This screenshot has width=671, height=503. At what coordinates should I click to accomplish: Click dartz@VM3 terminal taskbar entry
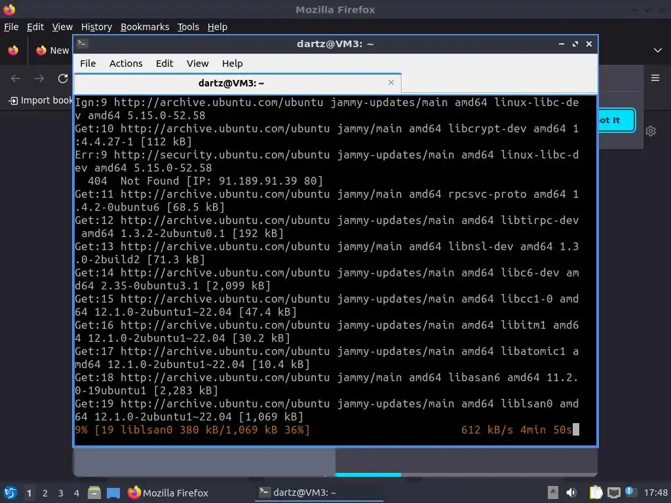click(319, 493)
